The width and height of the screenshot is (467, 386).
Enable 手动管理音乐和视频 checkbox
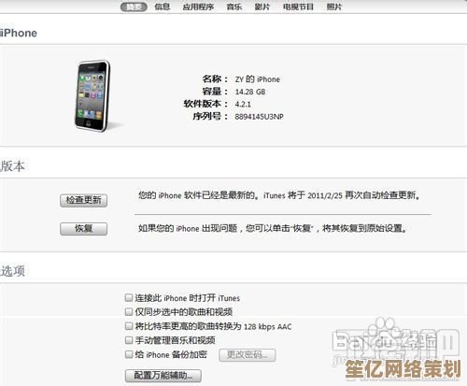click(x=129, y=340)
